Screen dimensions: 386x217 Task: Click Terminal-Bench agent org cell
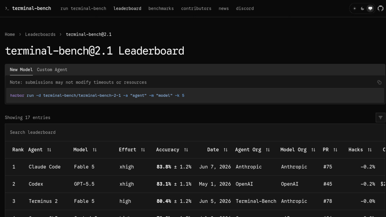[x=256, y=201]
